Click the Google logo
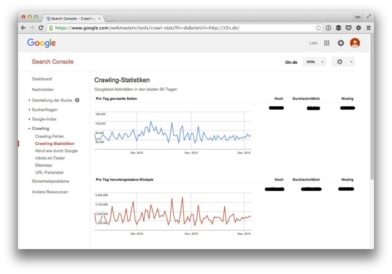This screenshot has height=274, width=392. [41, 43]
